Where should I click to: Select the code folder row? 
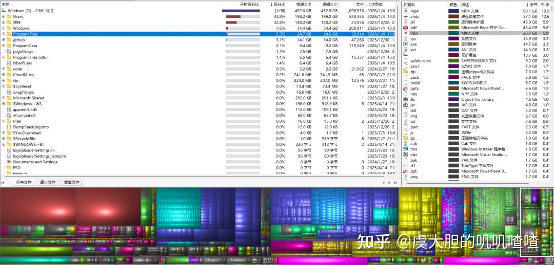[x=198, y=69]
